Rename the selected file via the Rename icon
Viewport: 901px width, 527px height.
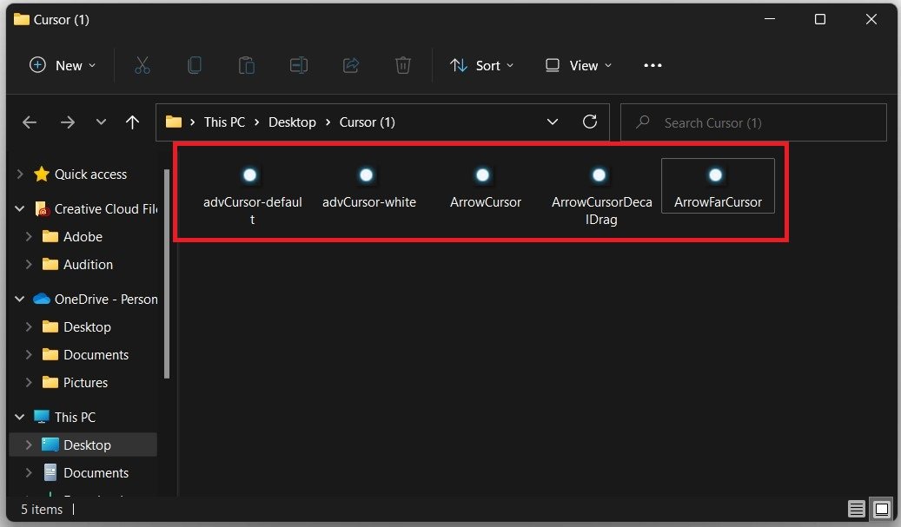point(298,64)
